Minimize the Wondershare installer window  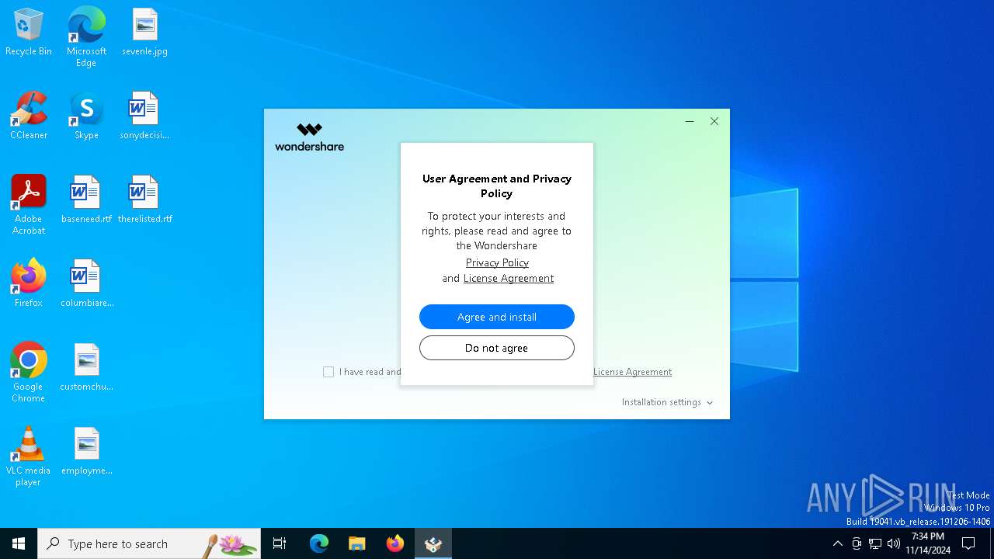click(690, 121)
